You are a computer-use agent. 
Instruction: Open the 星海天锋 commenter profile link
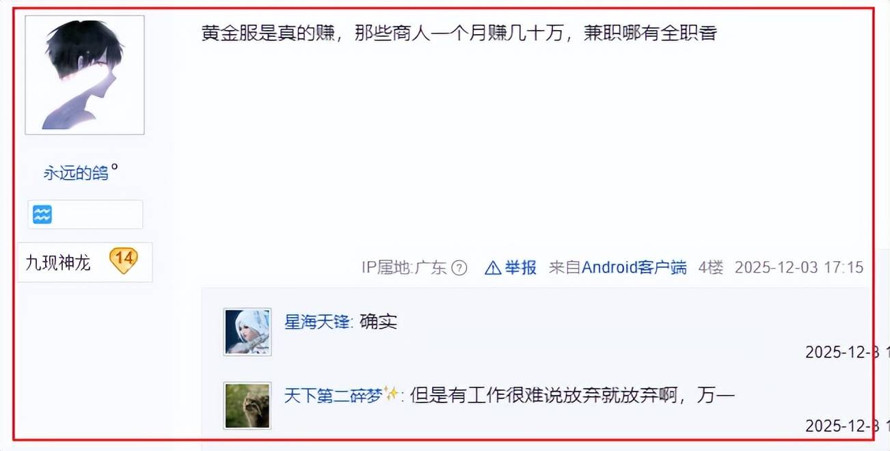click(x=317, y=321)
